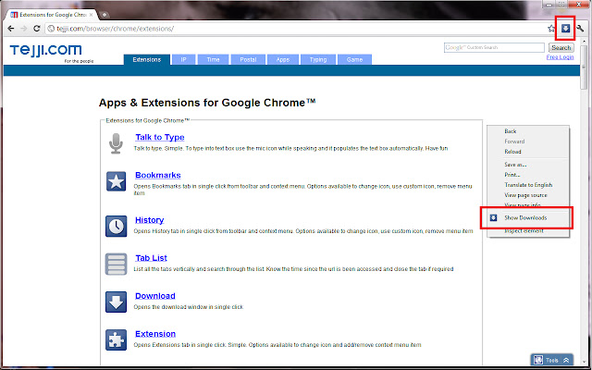Bookmark this page with the address bar star
The width and height of the screenshot is (592, 370).
(551, 29)
